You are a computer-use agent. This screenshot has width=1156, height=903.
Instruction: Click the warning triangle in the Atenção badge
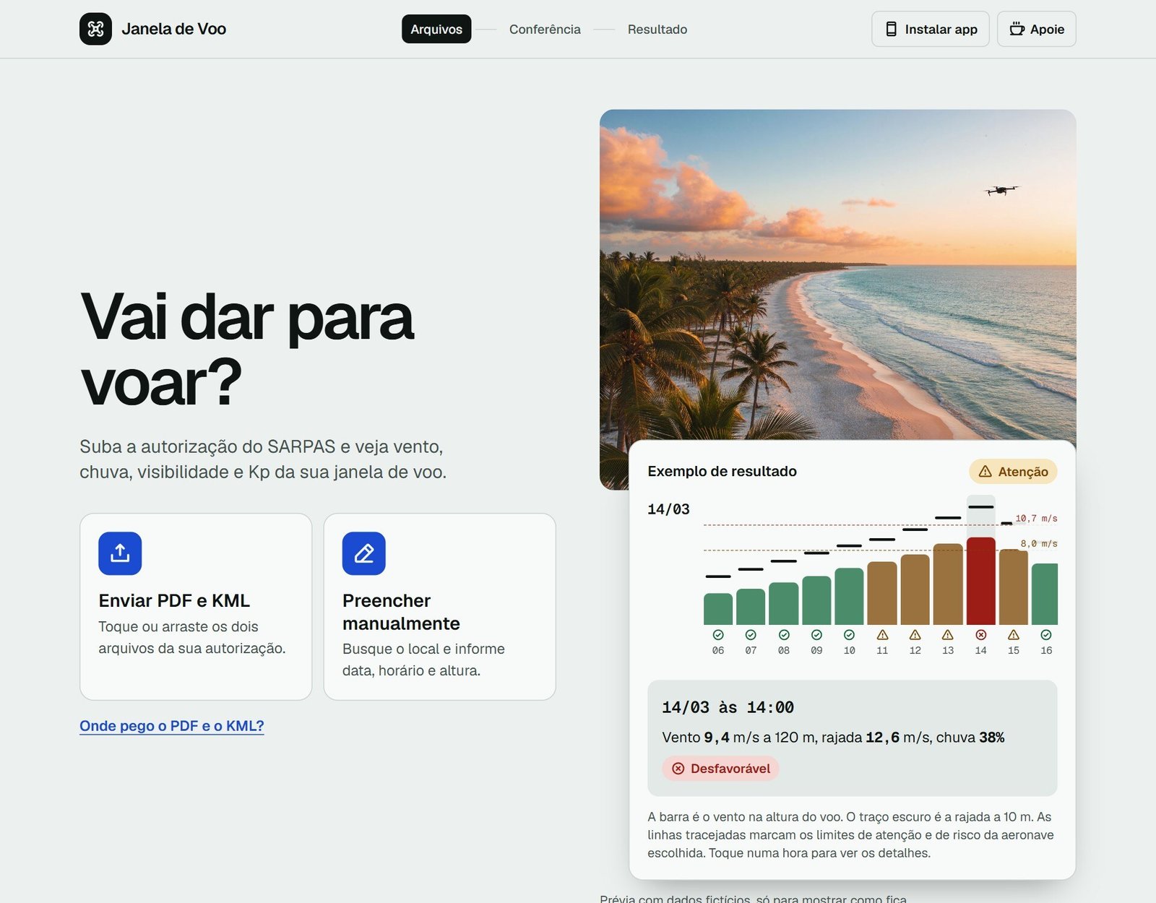point(985,472)
